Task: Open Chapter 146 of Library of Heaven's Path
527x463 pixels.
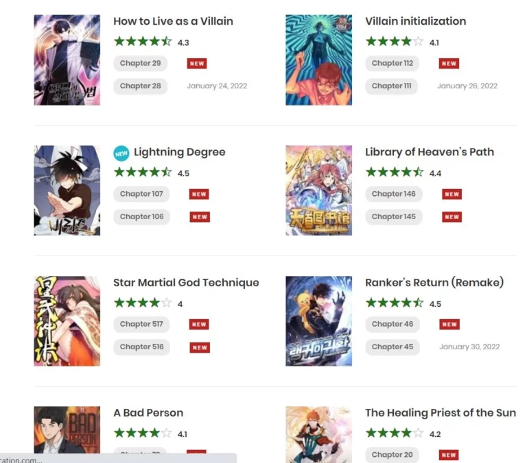Action: pos(394,194)
